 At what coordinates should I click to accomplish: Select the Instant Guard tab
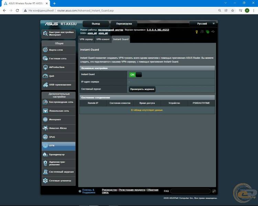(121, 39)
